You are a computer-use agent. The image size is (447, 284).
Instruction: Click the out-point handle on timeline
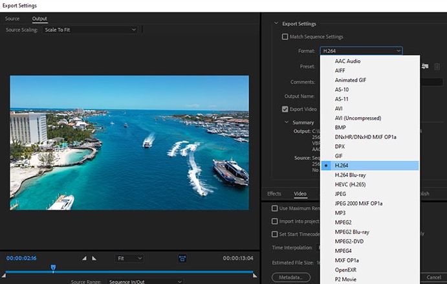click(x=255, y=276)
